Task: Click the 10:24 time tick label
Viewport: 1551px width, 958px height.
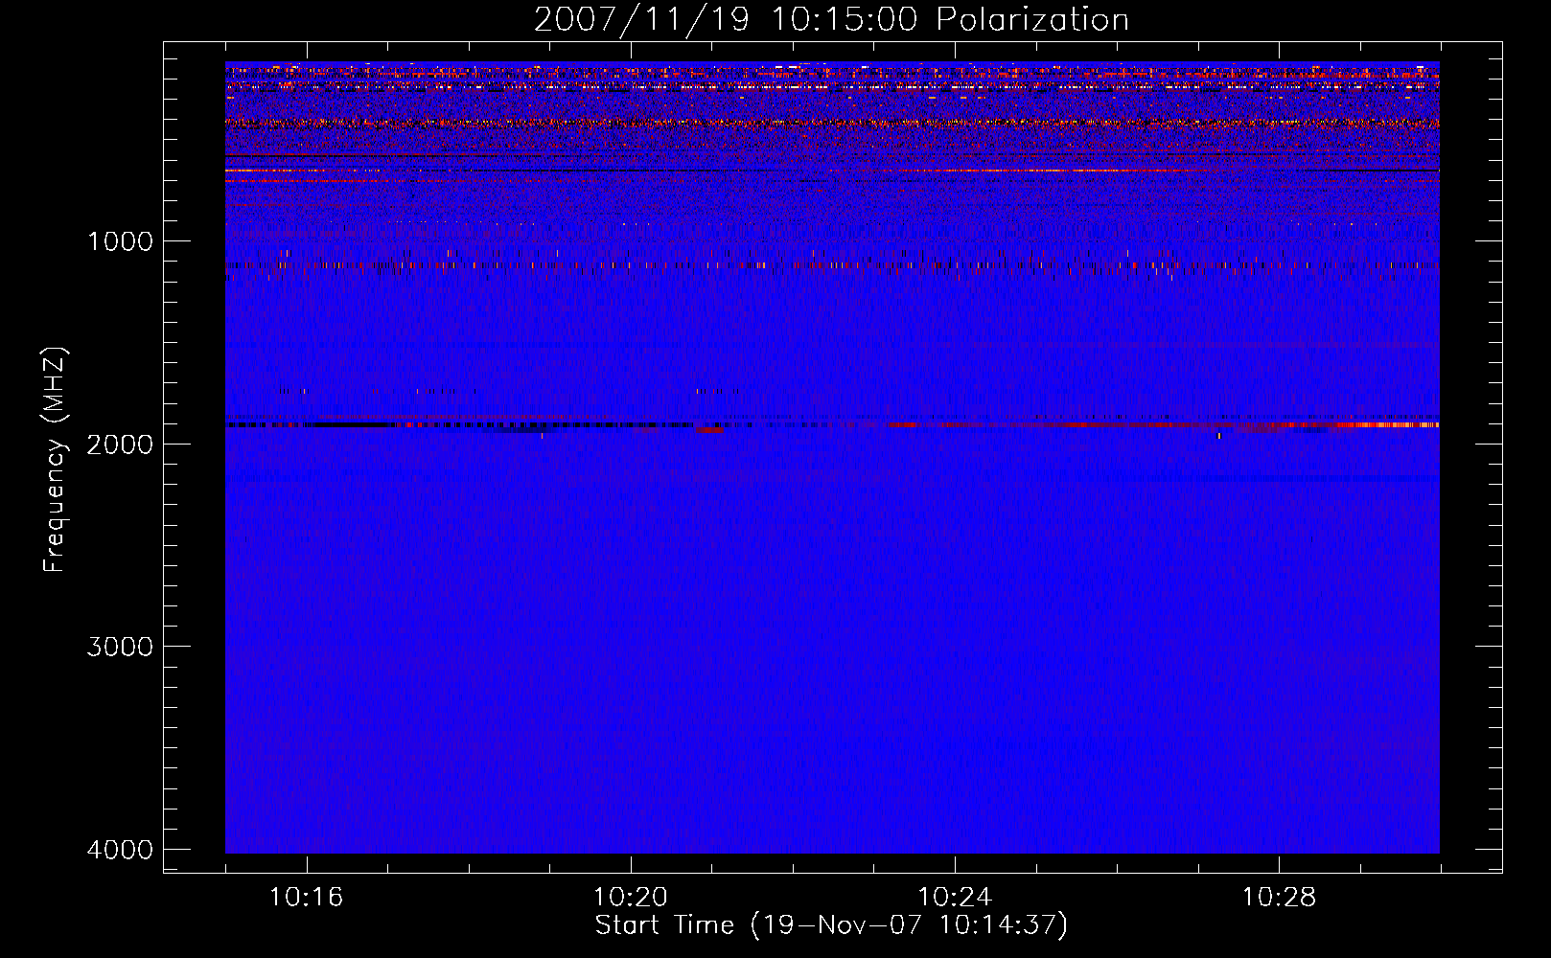Action: tap(955, 898)
